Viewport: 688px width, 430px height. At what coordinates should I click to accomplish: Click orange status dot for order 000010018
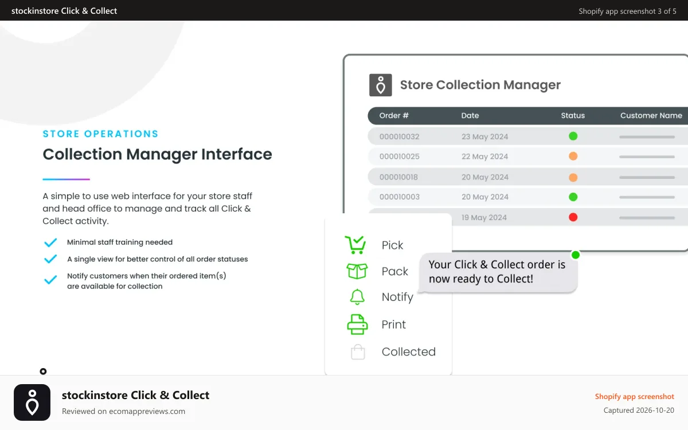pyautogui.click(x=573, y=177)
